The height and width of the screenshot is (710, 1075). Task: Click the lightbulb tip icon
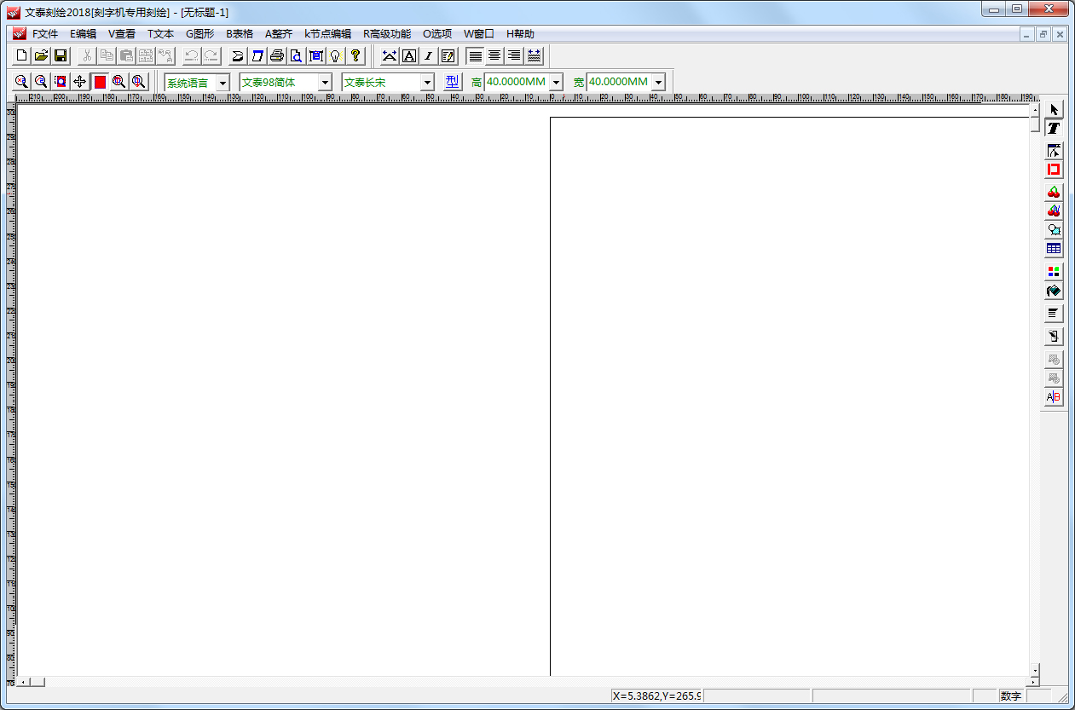(336, 56)
